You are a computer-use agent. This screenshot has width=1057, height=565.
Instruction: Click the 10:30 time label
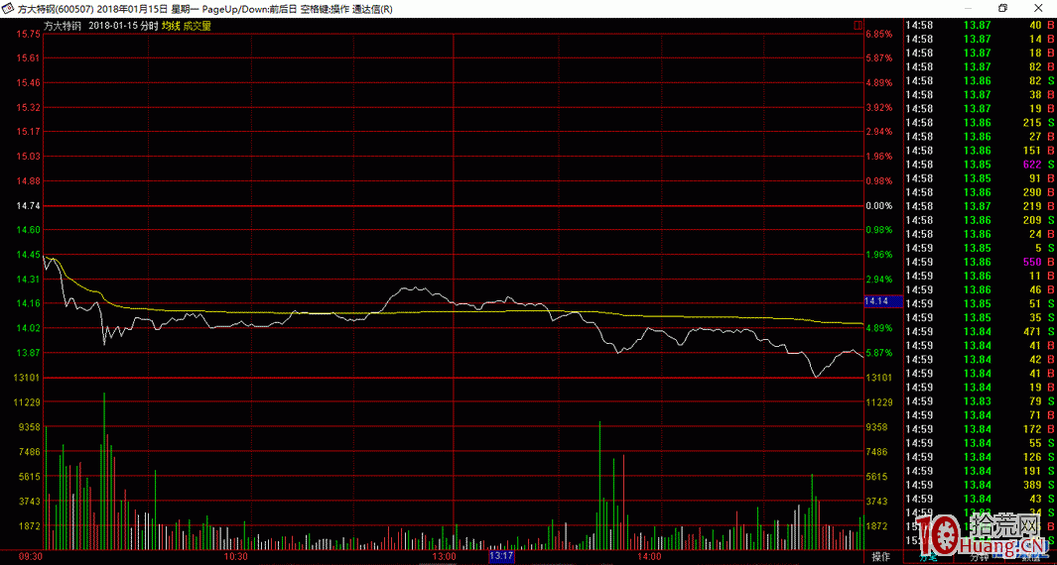coord(235,557)
